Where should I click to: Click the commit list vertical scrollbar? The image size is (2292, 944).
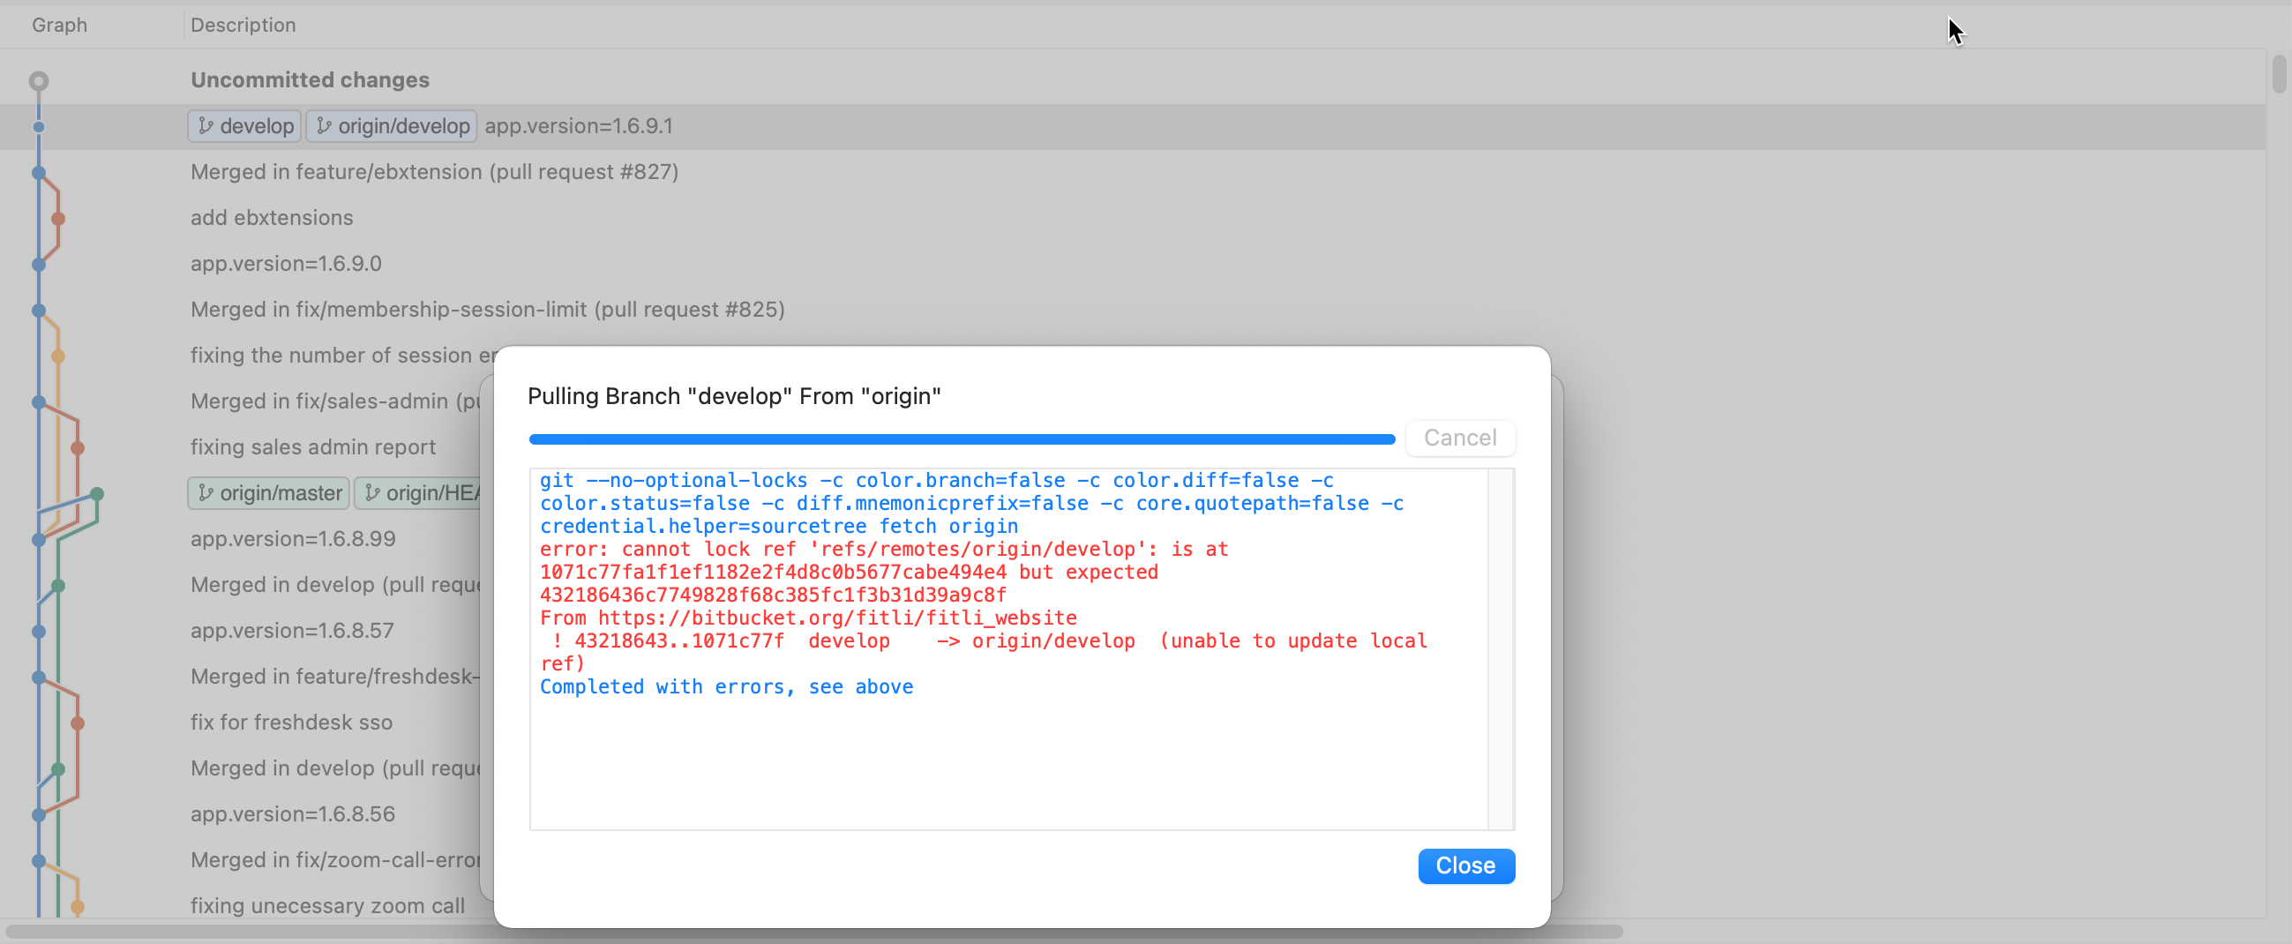(x=2279, y=74)
